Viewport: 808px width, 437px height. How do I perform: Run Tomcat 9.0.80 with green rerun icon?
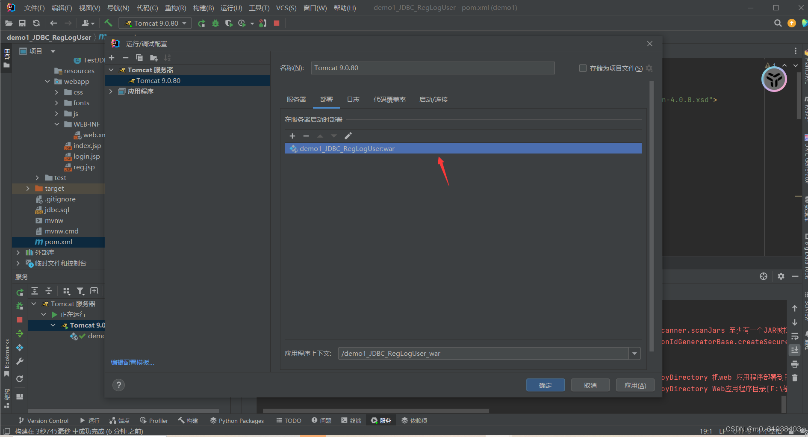201,23
